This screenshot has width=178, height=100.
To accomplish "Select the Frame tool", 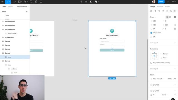I will click(14, 2).
